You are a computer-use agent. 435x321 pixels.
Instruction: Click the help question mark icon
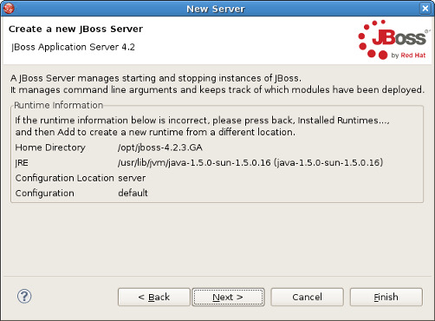24,297
